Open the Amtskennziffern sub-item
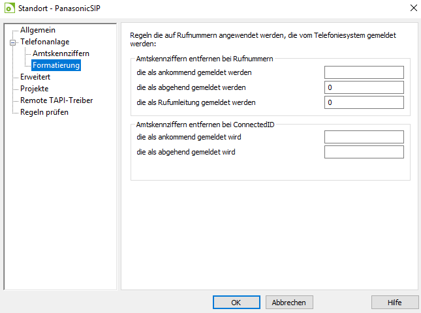This screenshot has height=313, width=421. pyautogui.click(x=61, y=53)
